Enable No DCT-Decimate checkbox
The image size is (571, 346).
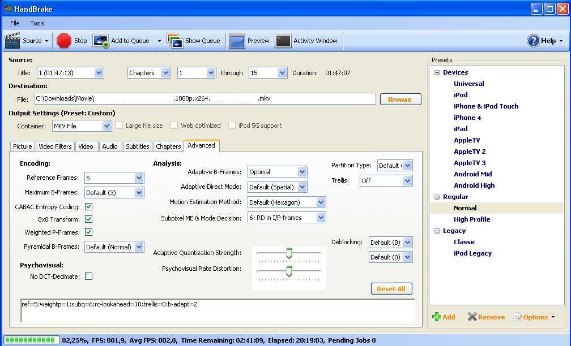click(x=88, y=276)
